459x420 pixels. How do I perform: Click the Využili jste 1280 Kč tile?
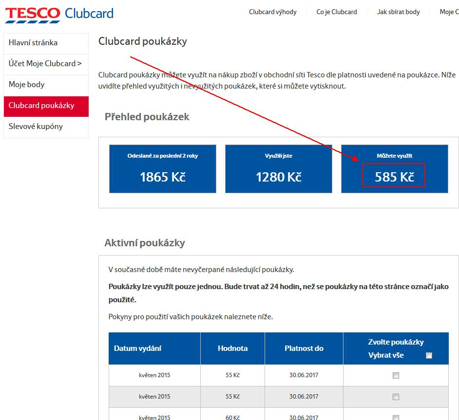pos(279,169)
